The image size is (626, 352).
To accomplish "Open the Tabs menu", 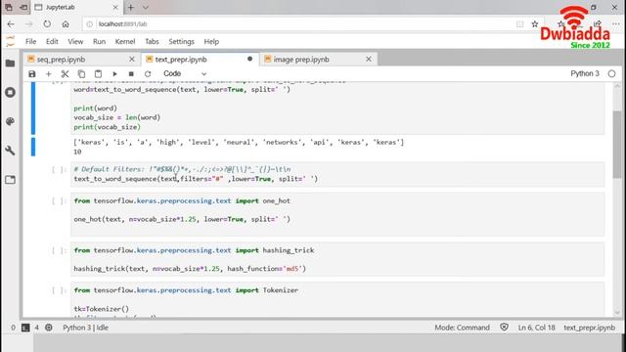I will click(152, 41).
